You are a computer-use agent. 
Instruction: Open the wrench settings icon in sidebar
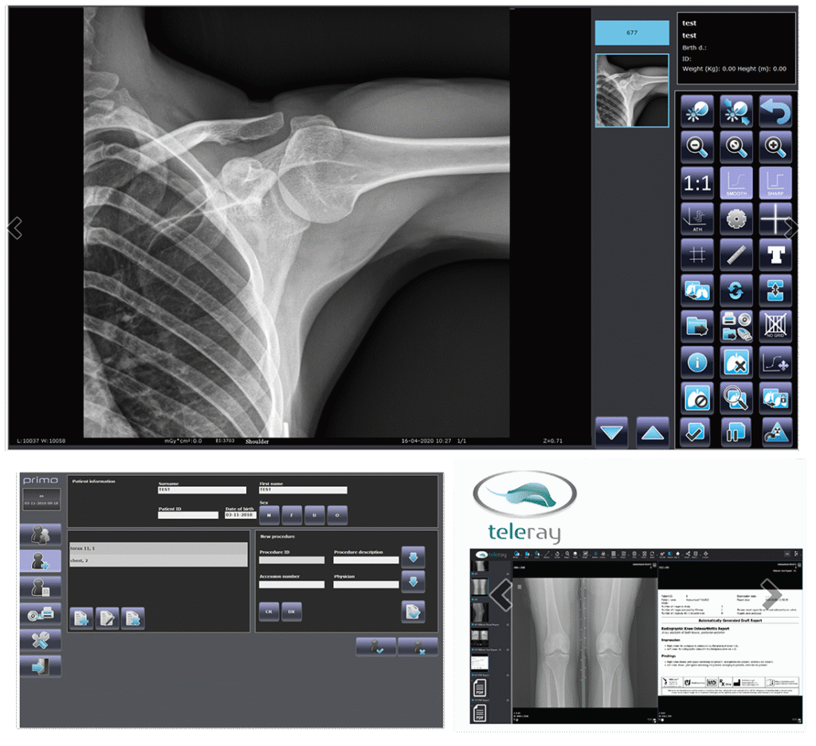pos(41,640)
